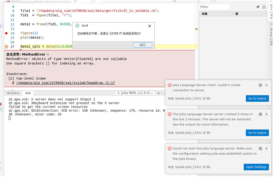Close the couldn't create connection notification
The image size is (273, 177).
[266, 85]
